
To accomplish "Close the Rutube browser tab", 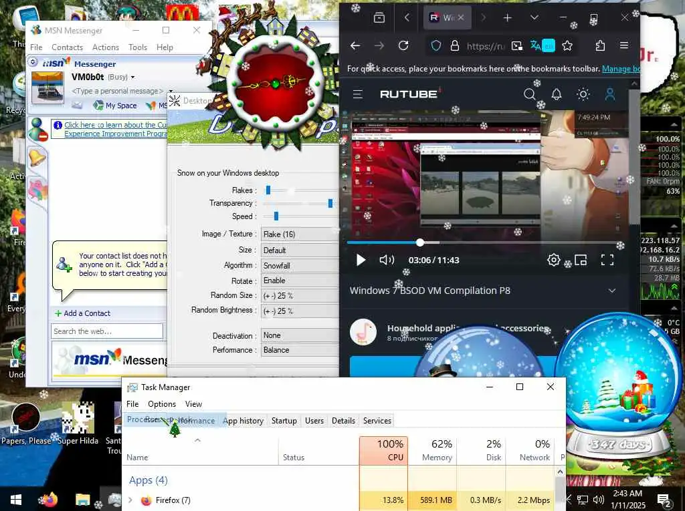I will (x=461, y=18).
